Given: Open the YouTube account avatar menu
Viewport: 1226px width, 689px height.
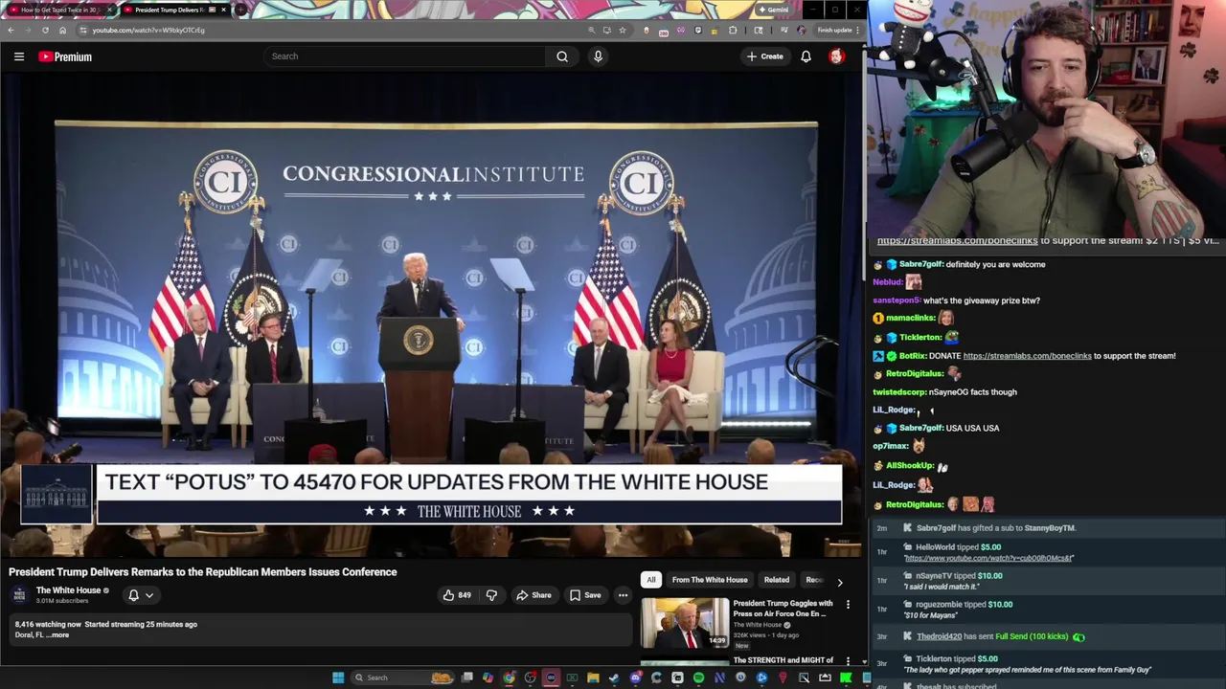Looking at the screenshot, I should coord(836,56).
